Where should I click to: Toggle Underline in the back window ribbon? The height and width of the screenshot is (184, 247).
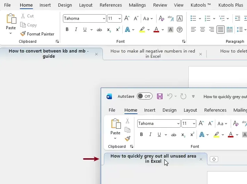[x=85, y=30]
